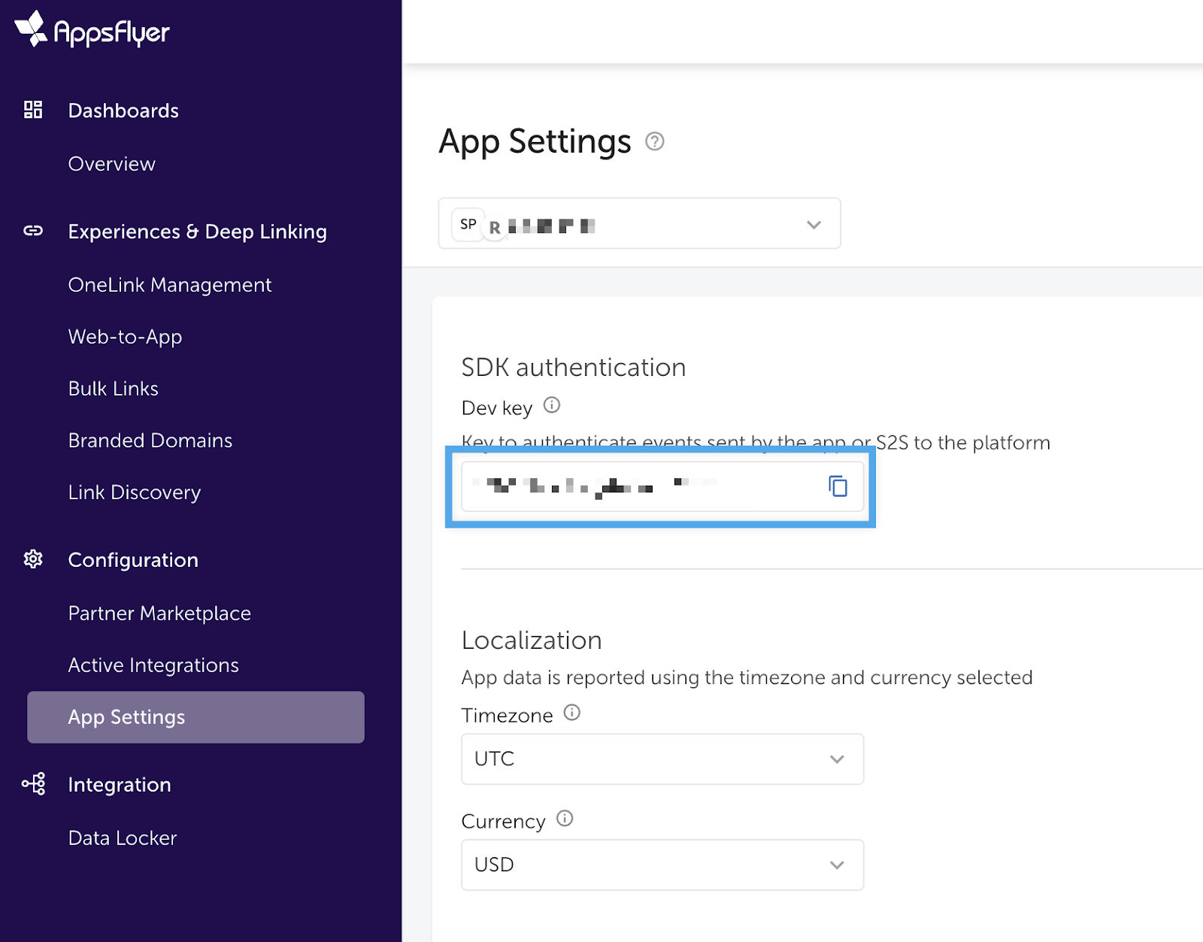This screenshot has height=942, width=1203.
Task: Open the Currency USD dropdown
Action: click(x=662, y=865)
